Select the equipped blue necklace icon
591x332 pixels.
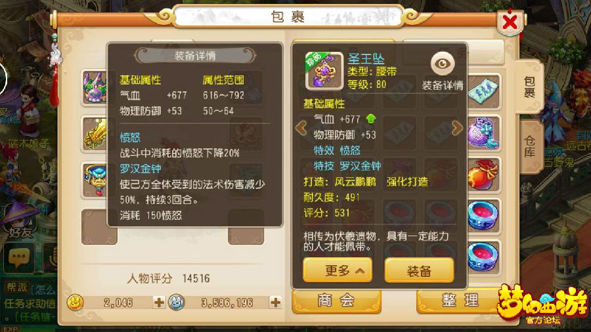pyautogui.click(x=95, y=180)
